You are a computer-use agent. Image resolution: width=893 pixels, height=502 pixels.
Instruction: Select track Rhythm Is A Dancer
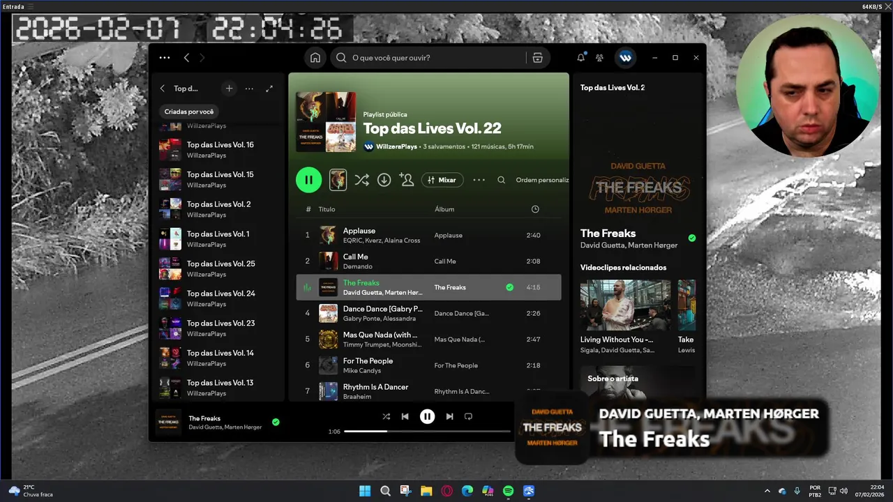point(428,391)
